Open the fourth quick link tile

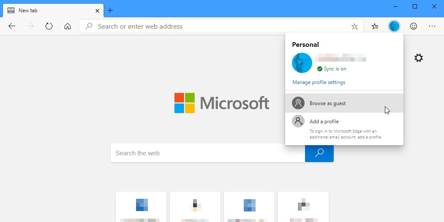[x=303, y=207]
